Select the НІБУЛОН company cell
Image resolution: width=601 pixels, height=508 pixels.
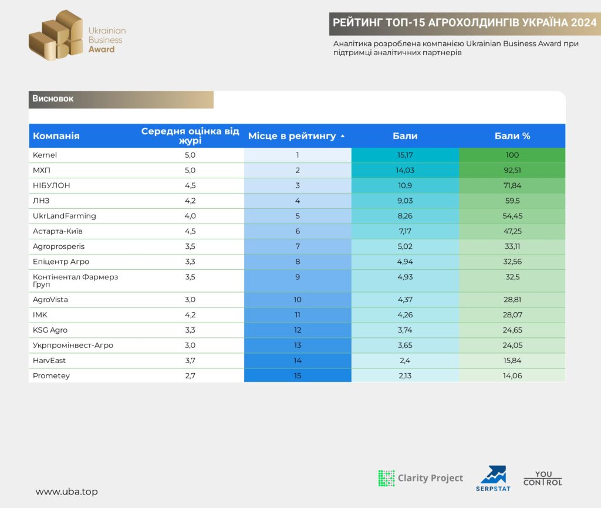pos(83,185)
